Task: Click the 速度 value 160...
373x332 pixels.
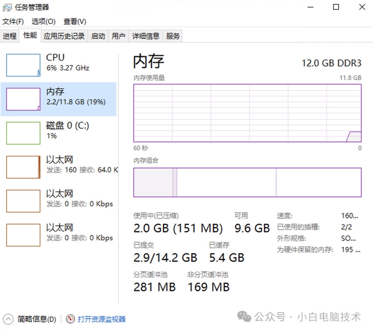Action: [x=350, y=215]
